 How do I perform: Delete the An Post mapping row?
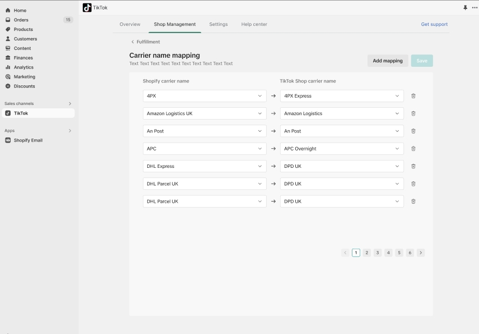pyautogui.click(x=413, y=131)
